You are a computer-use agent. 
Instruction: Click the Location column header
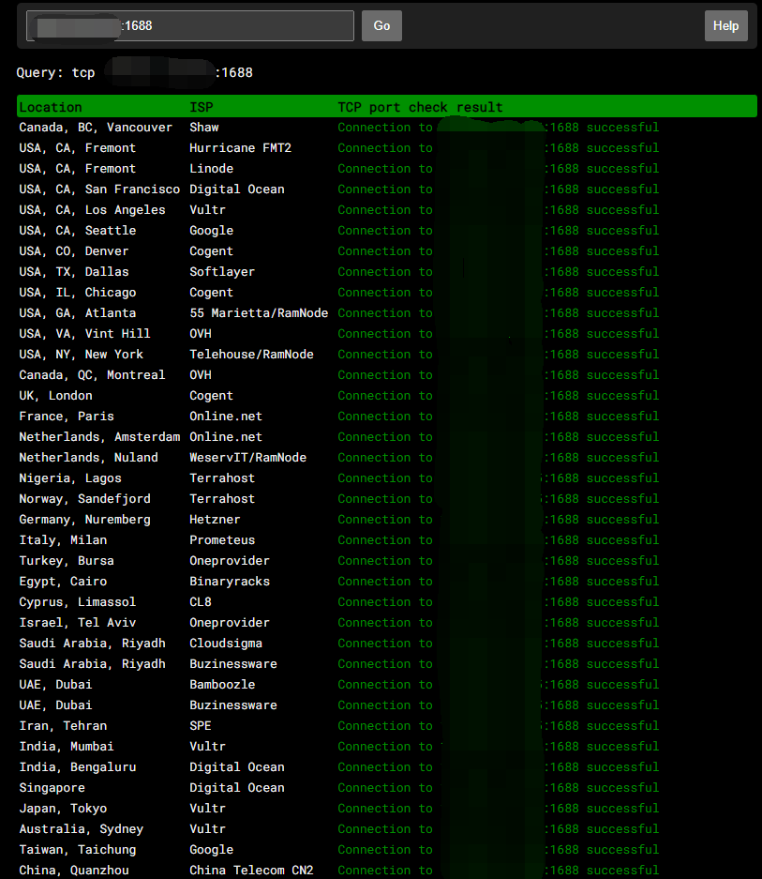tap(51, 107)
